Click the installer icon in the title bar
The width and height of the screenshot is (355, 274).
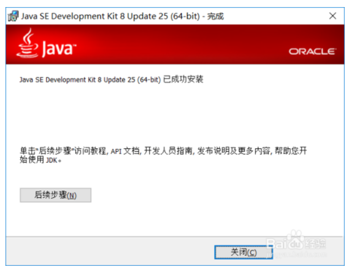pyautogui.click(x=13, y=16)
